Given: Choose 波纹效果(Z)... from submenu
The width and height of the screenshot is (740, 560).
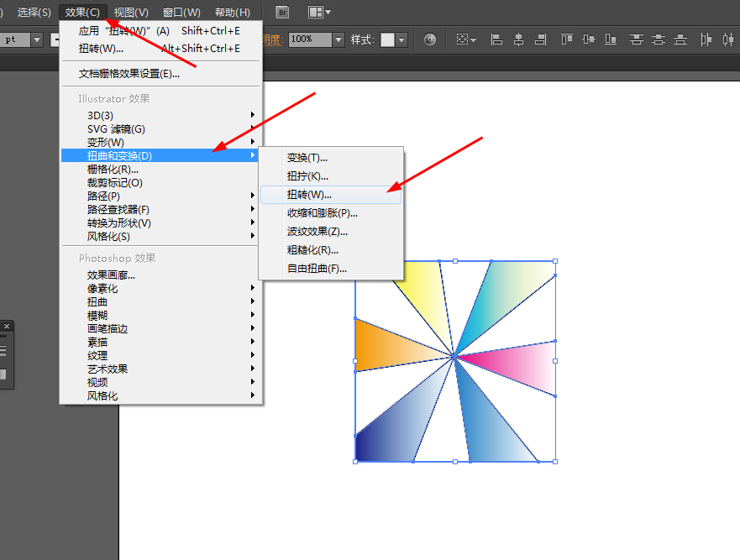Looking at the screenshot, I should [331, 231].
